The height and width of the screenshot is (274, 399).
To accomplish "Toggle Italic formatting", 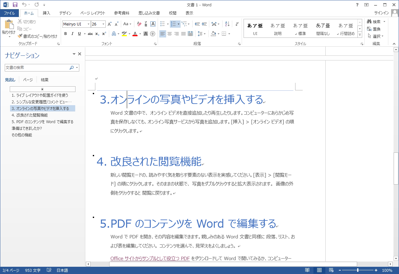I will click(x=72, y=34).
